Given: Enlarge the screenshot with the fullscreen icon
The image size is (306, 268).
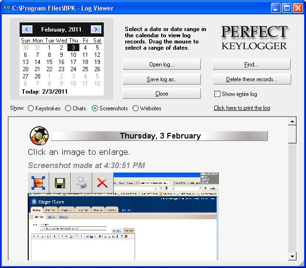Looking at the screenshot, I should tap(38, 183).
